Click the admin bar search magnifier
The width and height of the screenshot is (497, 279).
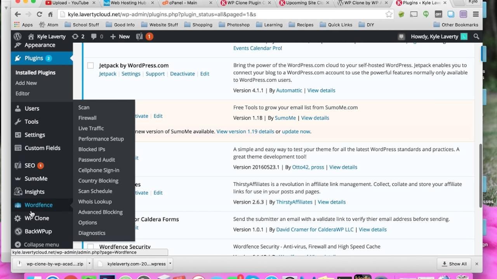click(476, 36)
